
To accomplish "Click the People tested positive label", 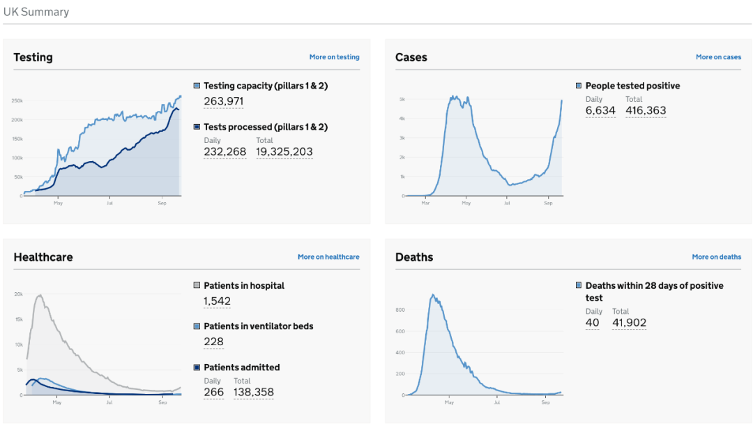I will click(x=632, y=86).
